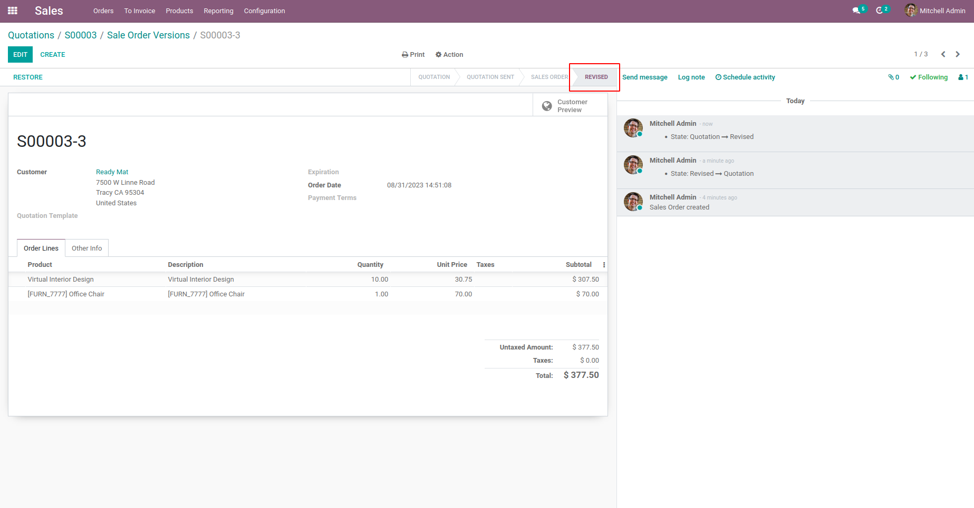Image resolution: width=974 pixels, height=508 pixels.
Task: Go to Sale Order Versions breadcrumb
Action: pyautogui.click(x=148, y=35)
